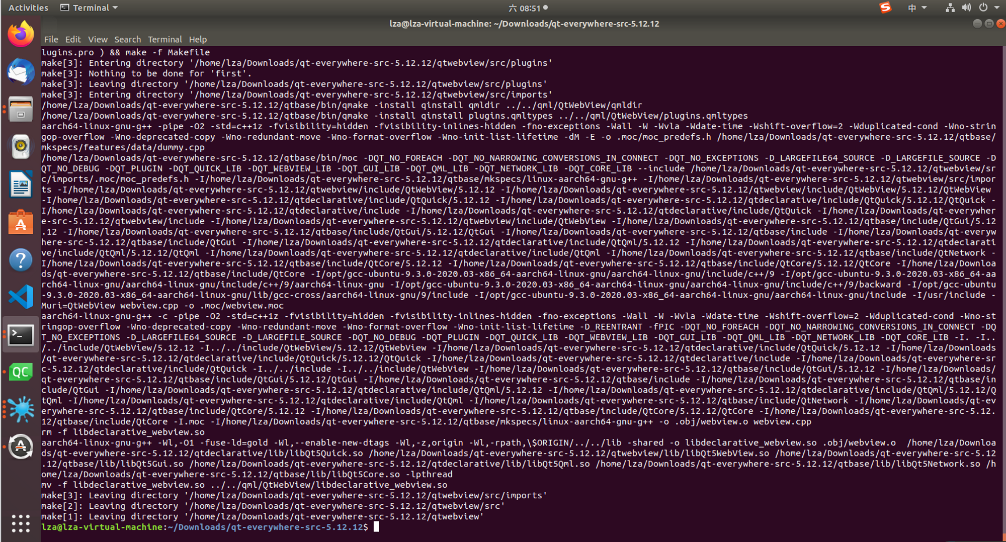The height and width of the screenshot is (542, 1006).
Task: Expand the input method language dropdown
Action: pyautogui.click(x=916, y=8)
